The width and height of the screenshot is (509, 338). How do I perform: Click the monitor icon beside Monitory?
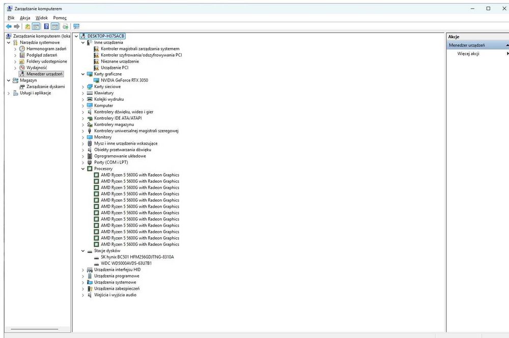click(x=90, y=137)
